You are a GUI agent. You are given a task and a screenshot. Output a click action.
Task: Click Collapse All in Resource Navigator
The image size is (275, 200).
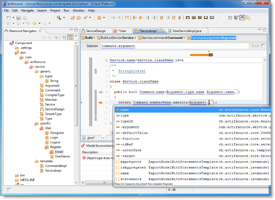click(x=64, y=37)
